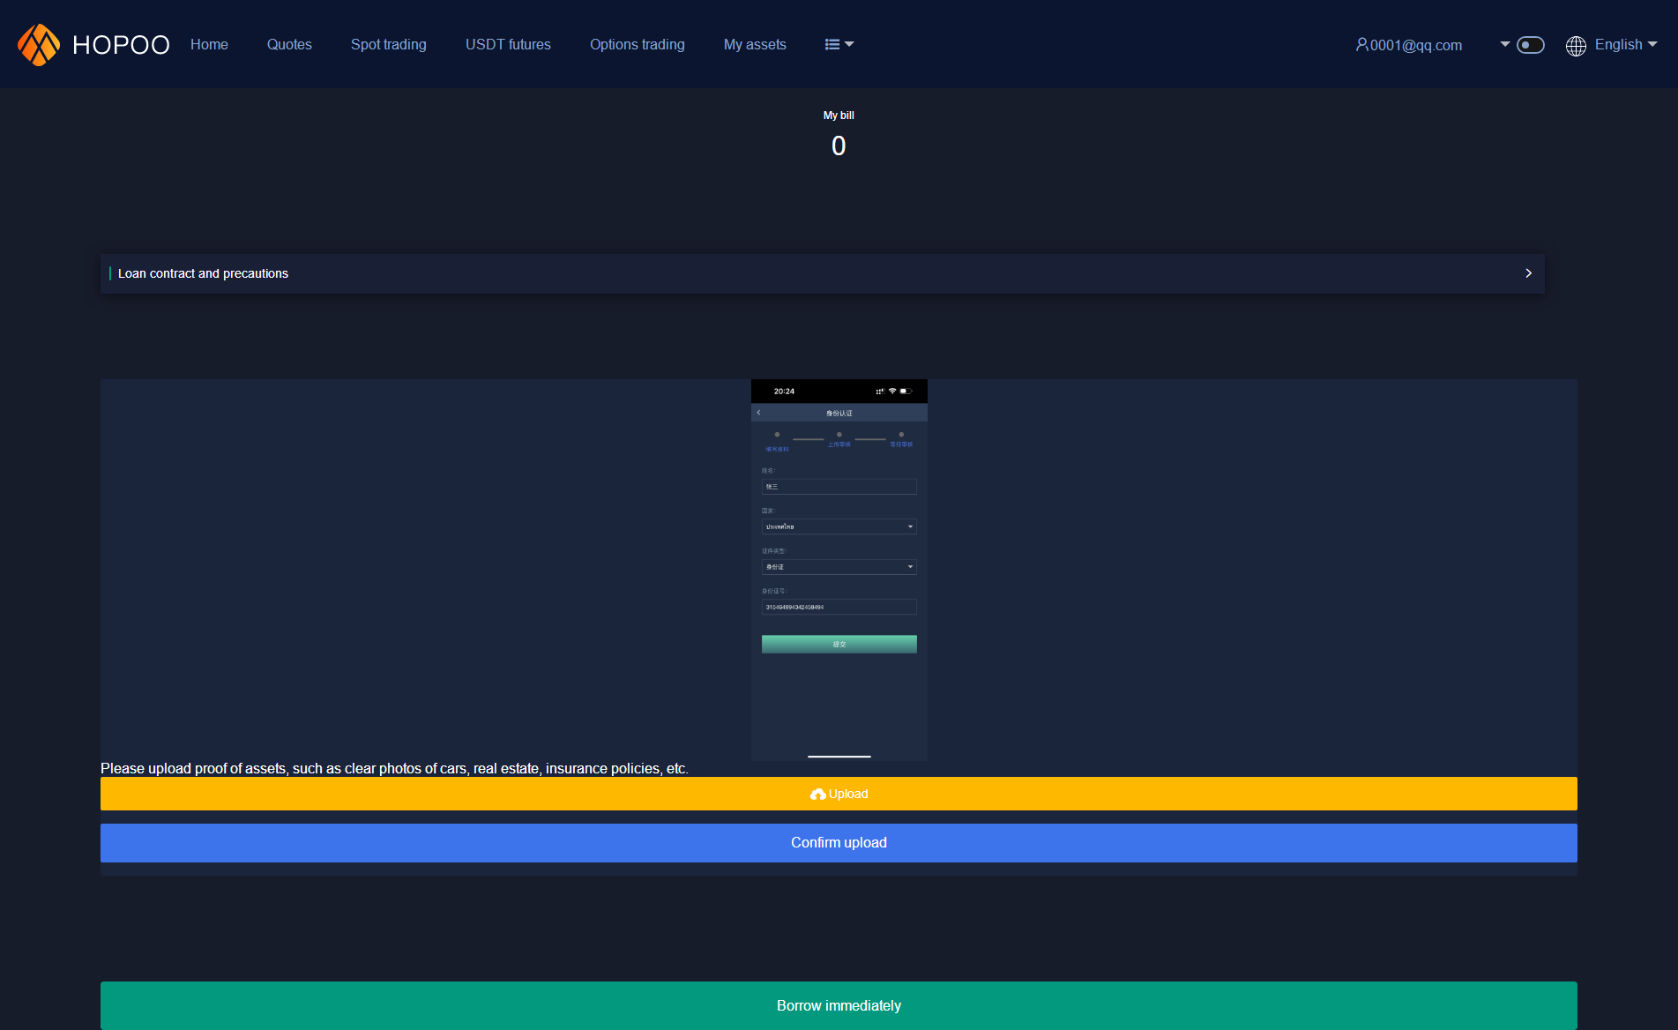This screenshot has height=1030, width=1678.
Task: Click the cloud upload icon
Action: click(818, 795)
